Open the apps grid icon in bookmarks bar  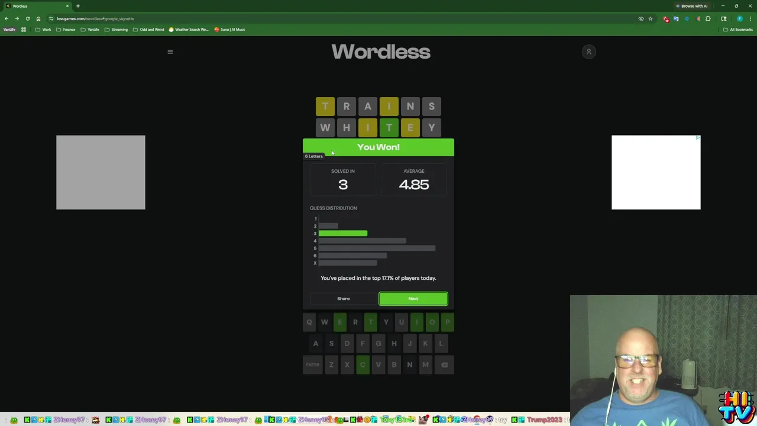pos(24,30)
